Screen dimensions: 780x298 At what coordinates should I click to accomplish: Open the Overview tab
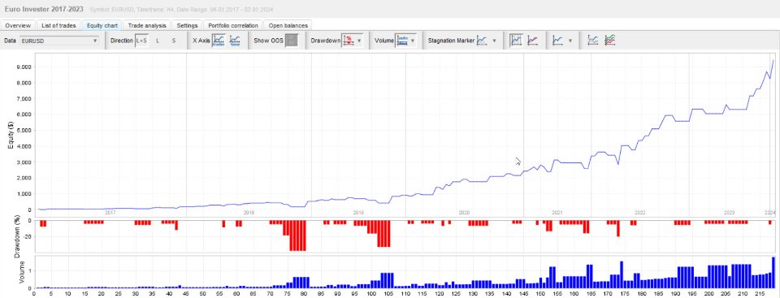point(18,25)
